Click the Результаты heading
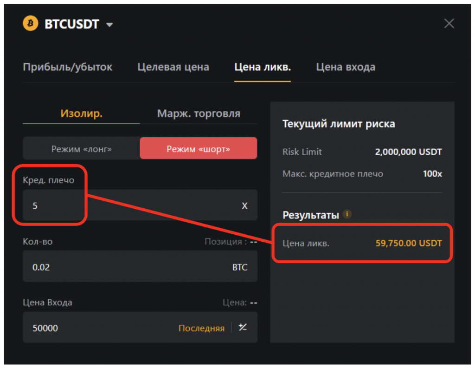This screenshot has width=475, height=370. [310, 215]
